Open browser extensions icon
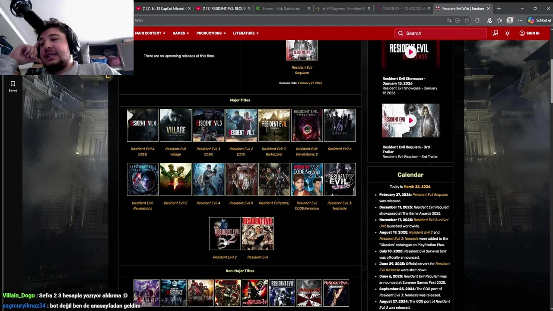 click(x=477, y=20)
